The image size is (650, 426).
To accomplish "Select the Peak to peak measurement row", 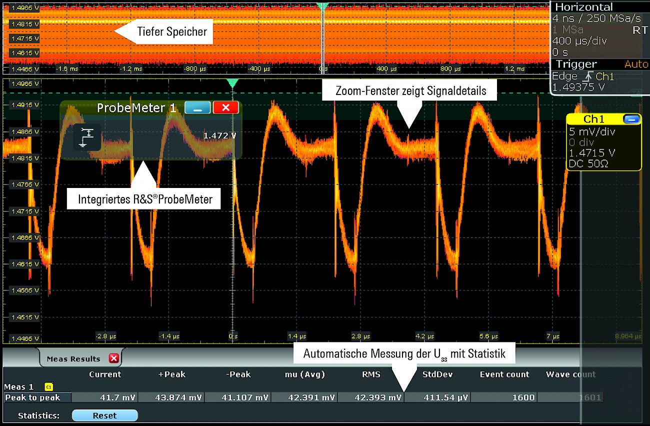I will [x=303, y=397].
